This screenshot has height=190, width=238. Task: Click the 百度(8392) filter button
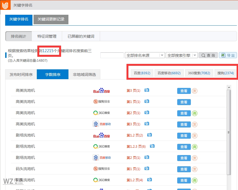coord(142,73)
